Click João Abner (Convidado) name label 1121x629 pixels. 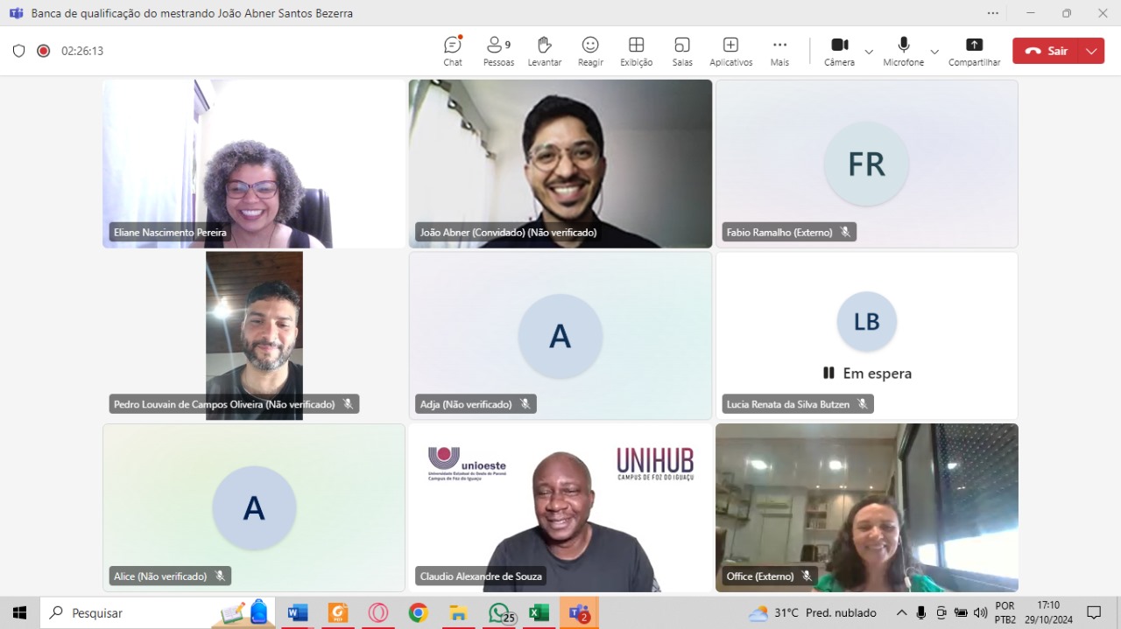(508, 232)
